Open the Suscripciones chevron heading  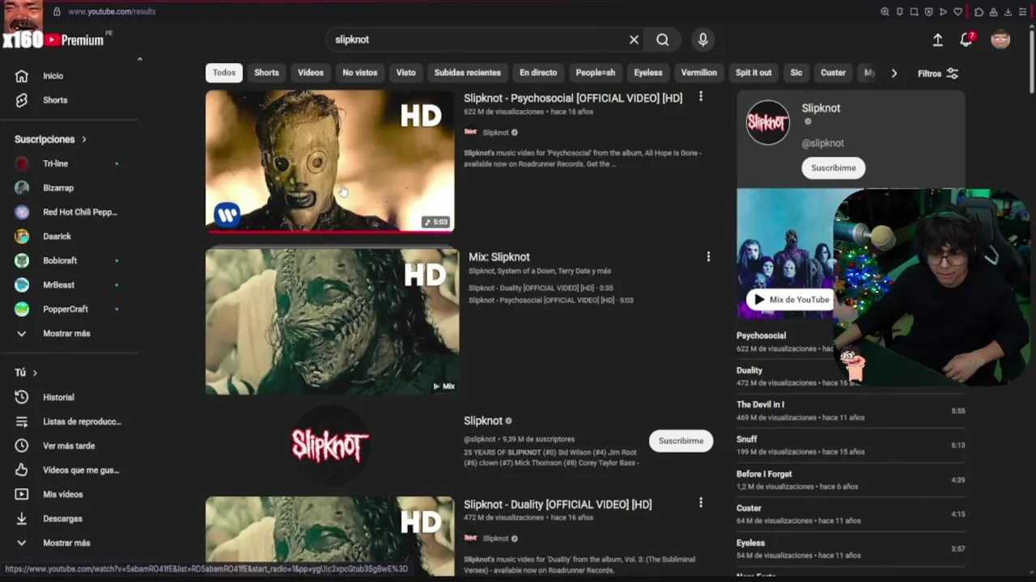pos(50,139)
